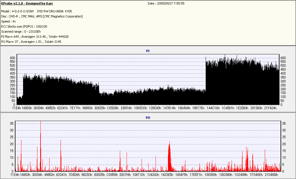Select the Disc DVD-R CMC MAG. AM3 line

(42, 16)
